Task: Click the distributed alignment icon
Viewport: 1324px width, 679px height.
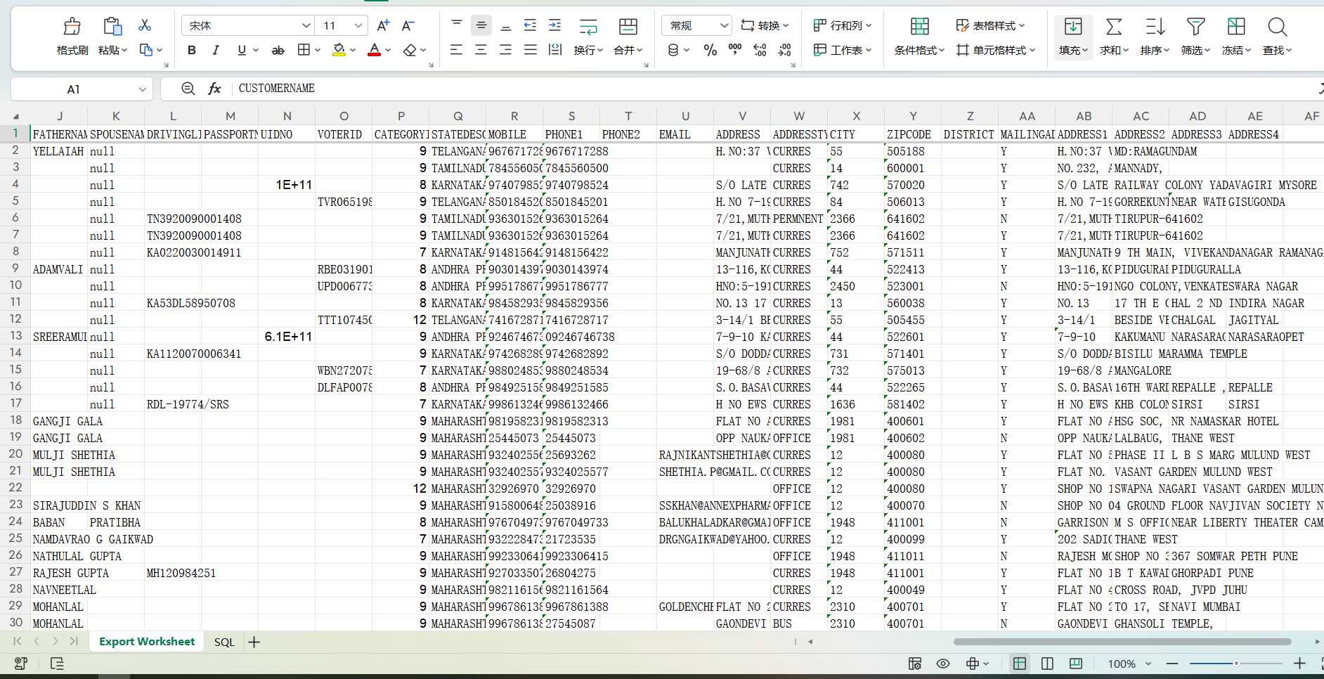Action: coord(555,50)
